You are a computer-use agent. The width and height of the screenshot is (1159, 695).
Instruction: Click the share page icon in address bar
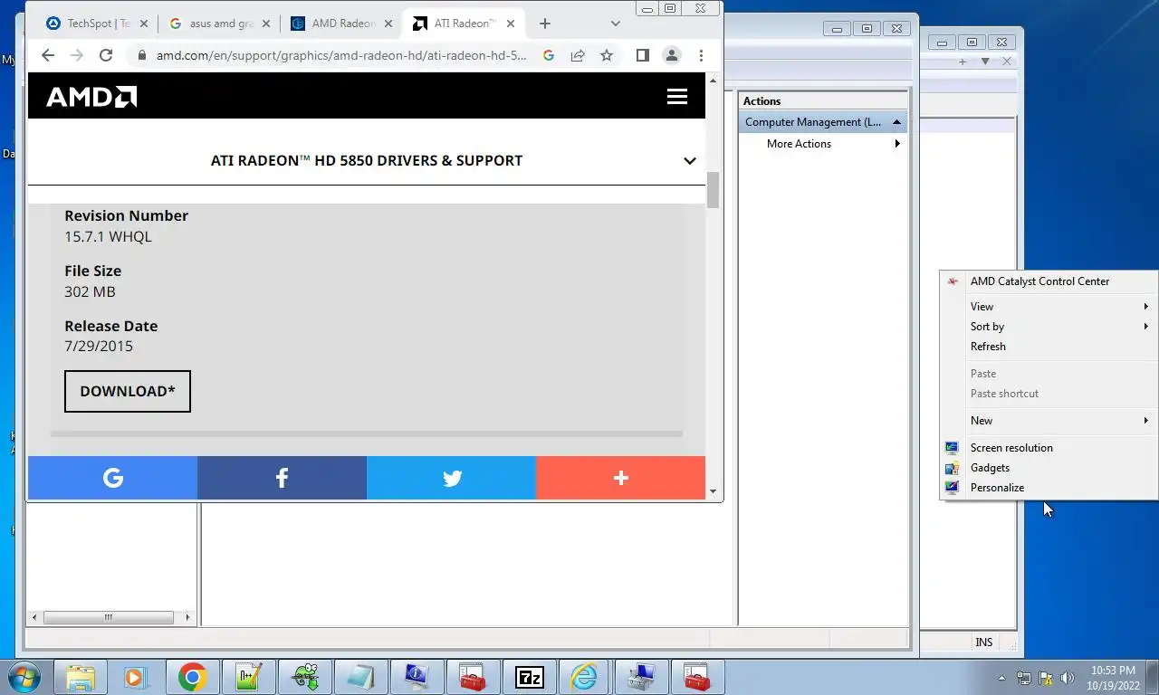click(578, 55)
